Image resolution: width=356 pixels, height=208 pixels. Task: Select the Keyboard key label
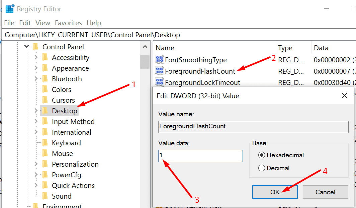tap(66, 143)
